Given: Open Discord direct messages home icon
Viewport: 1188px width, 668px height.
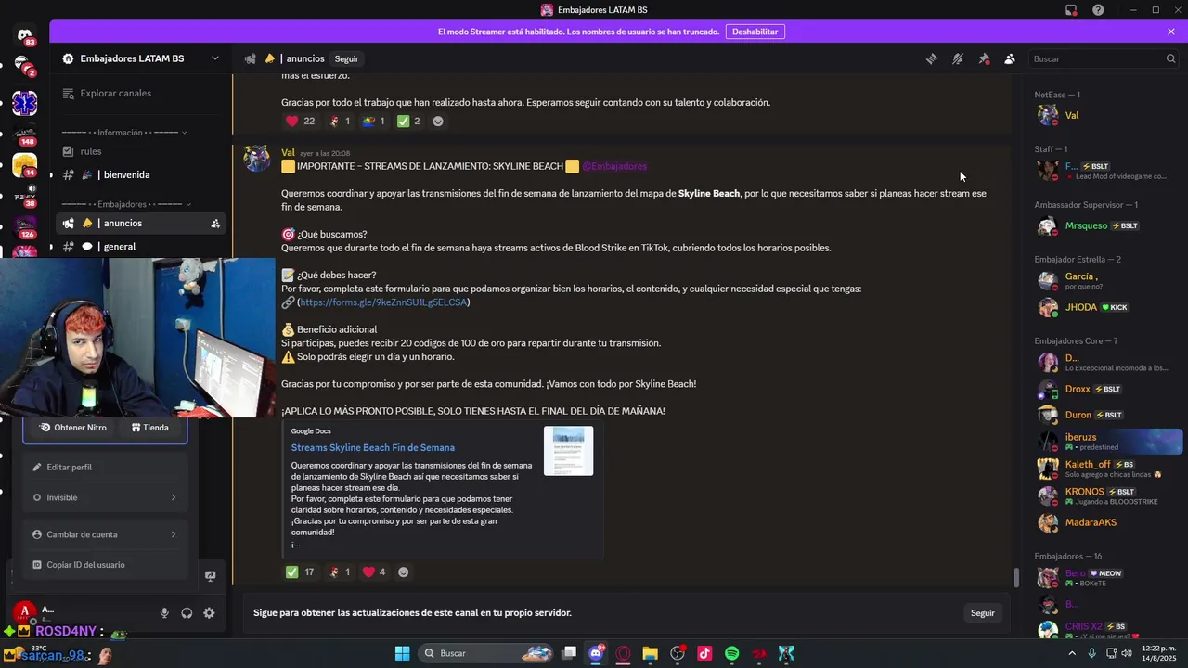Looking at the screenshot, I should tap(25, 36).
